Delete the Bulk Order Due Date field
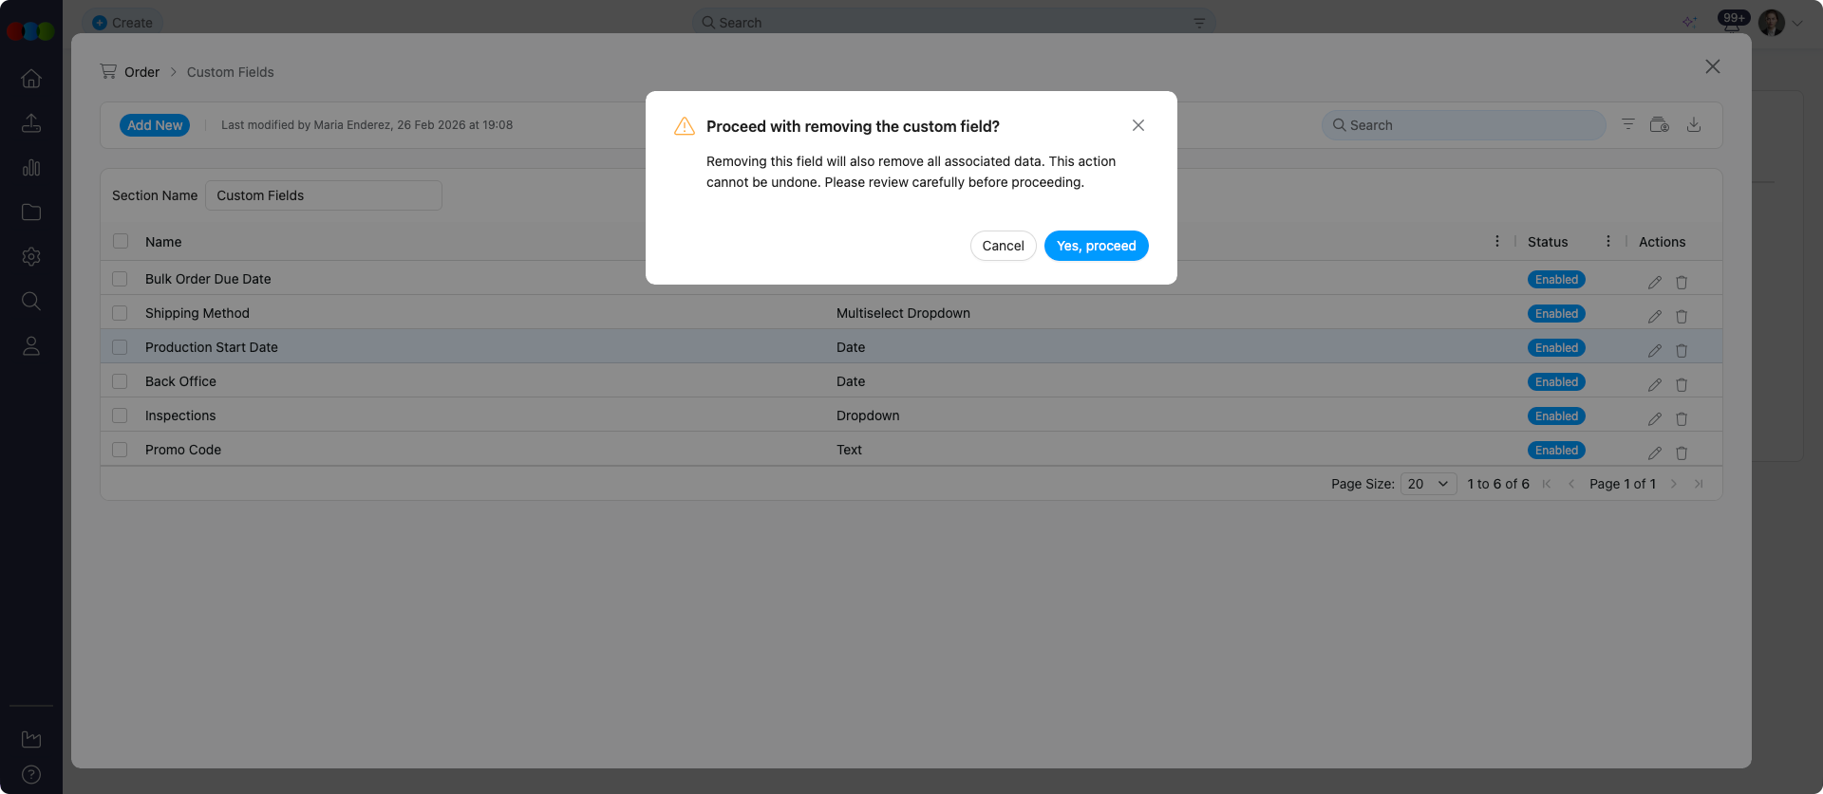 [1682, 283]
